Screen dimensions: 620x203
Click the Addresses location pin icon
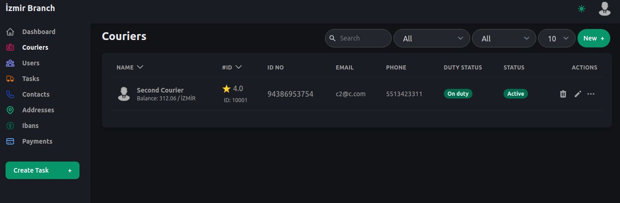point(10,110)
